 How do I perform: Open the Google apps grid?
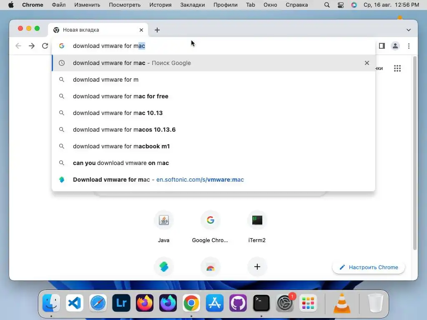coord(397,68)
